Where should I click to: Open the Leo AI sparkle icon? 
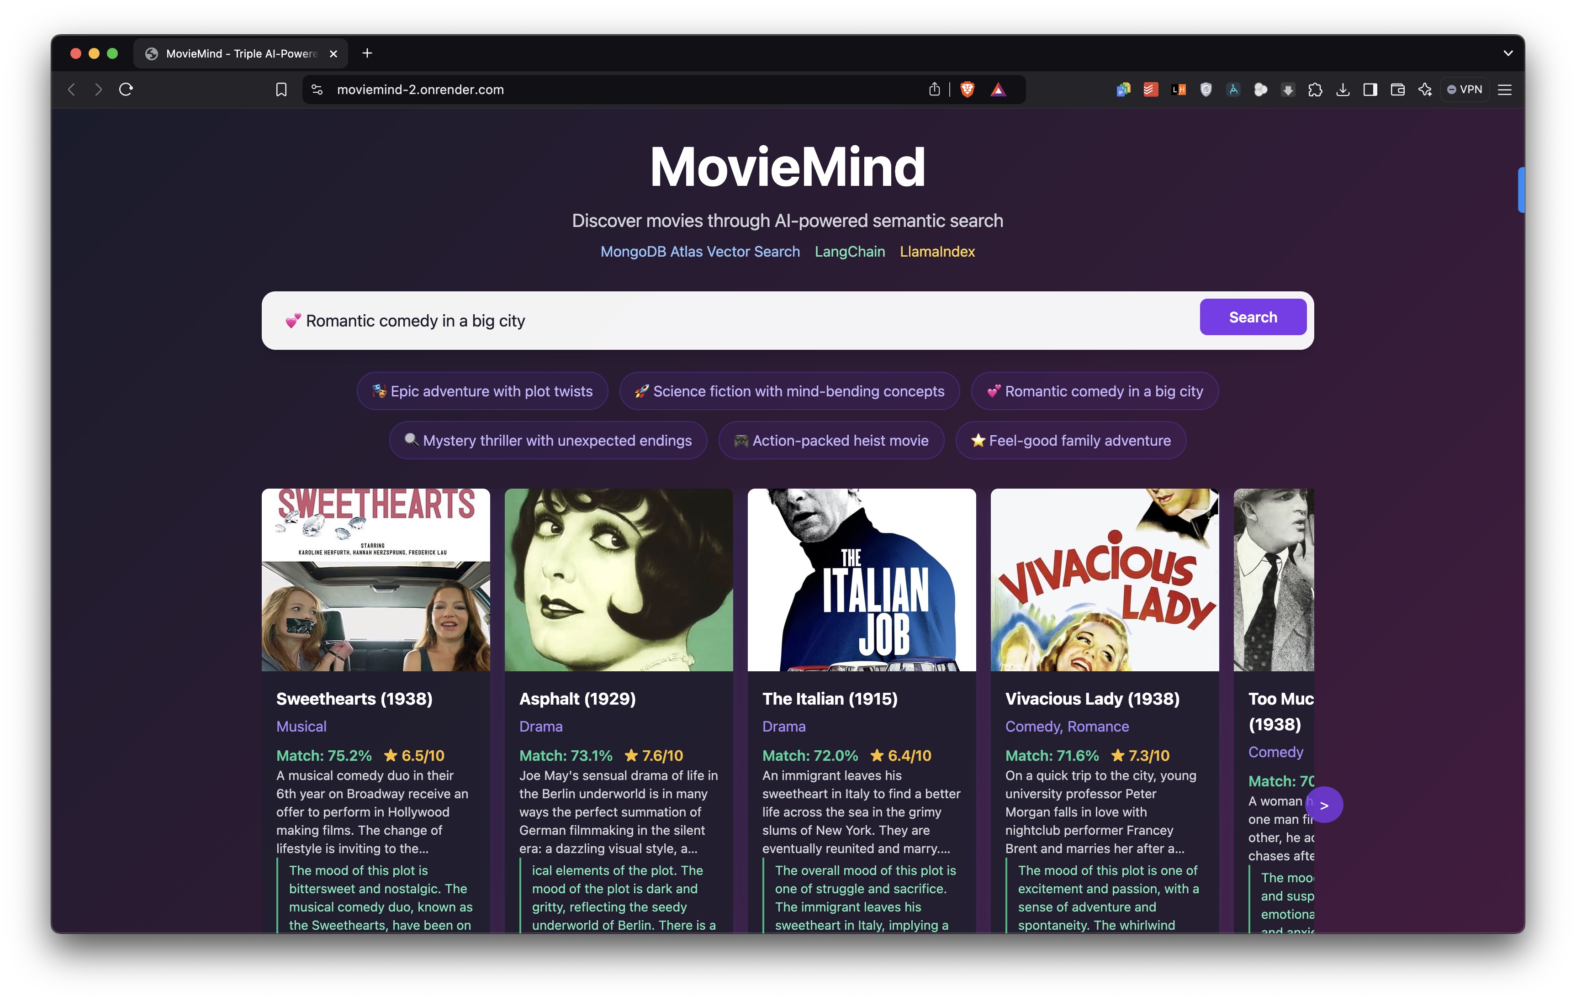tap(1425, 90)
